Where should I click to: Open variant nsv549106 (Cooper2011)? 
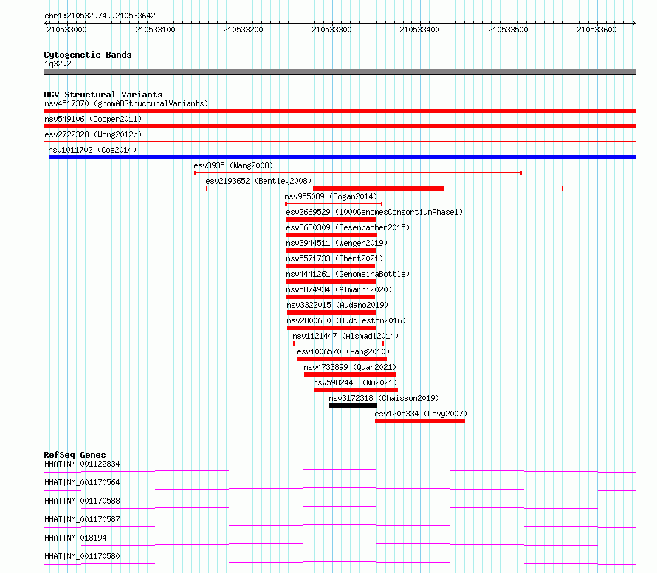pos(93,119)
